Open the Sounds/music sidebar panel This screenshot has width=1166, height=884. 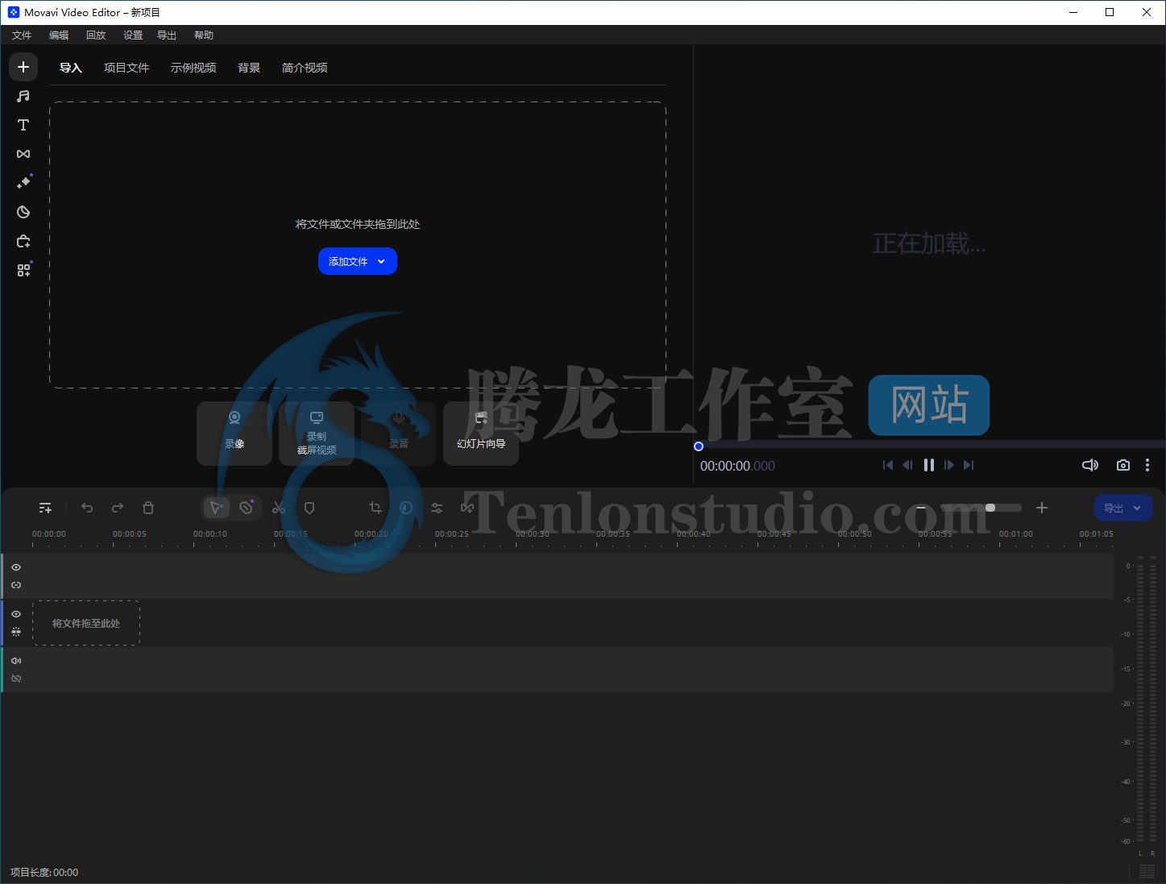[23, 96]
